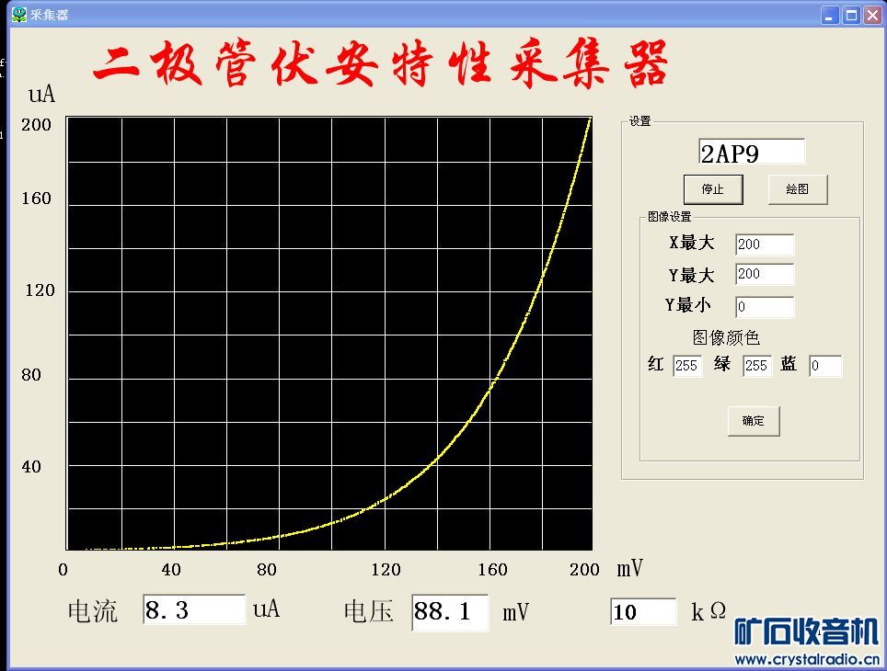Click the 电压 label
The width and height of the screenshot is (887, 671).
368,611
